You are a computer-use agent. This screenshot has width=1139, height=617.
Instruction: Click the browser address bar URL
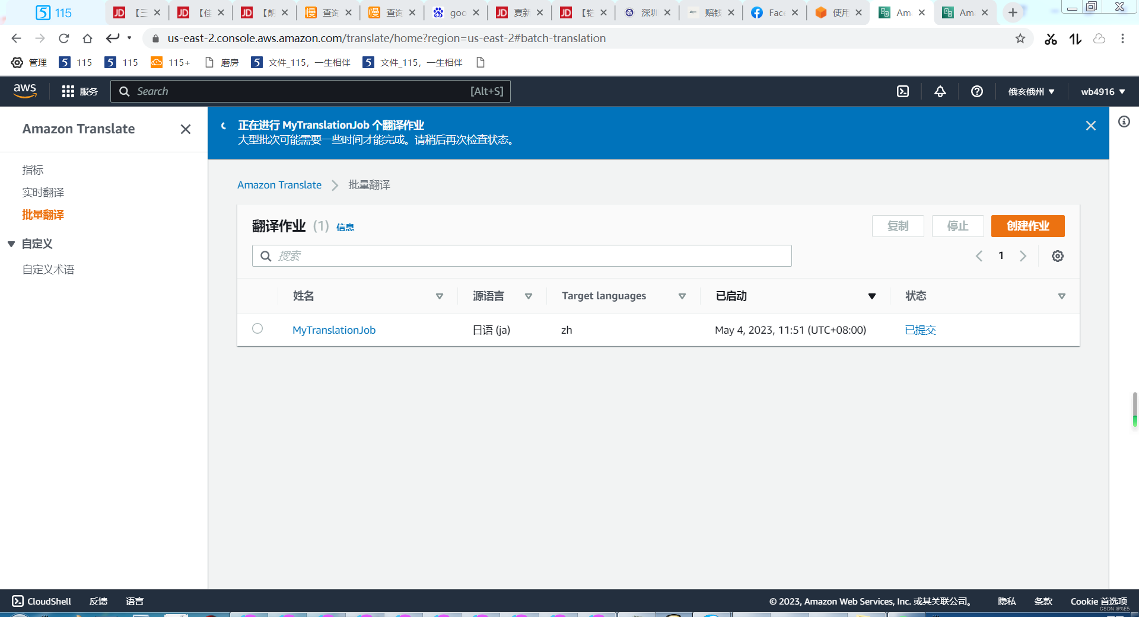click(x=387, y=39)
